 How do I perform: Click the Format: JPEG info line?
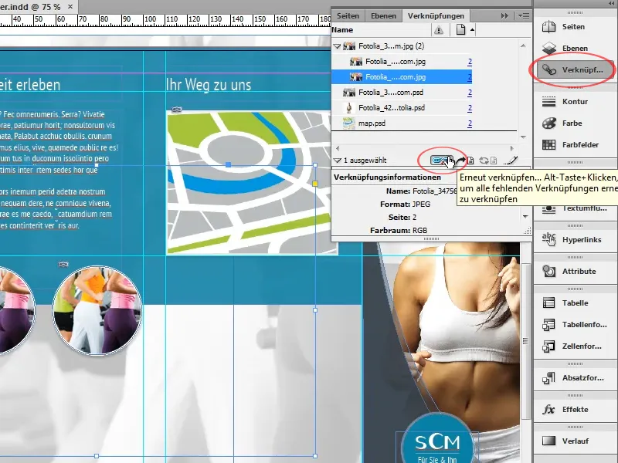pos(405,204)
